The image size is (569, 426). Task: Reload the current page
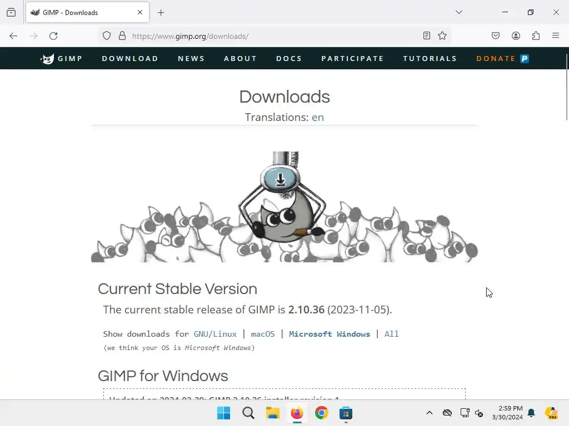(x=53, y=36)
